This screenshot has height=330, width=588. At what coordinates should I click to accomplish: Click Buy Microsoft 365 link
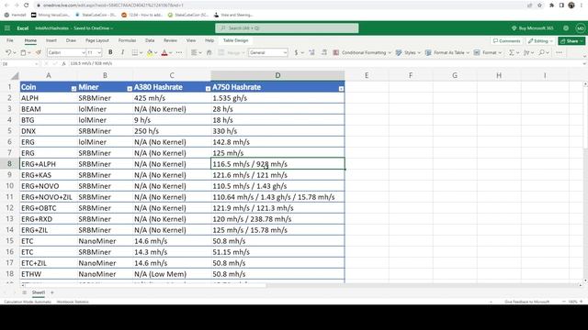coord(533,28)
